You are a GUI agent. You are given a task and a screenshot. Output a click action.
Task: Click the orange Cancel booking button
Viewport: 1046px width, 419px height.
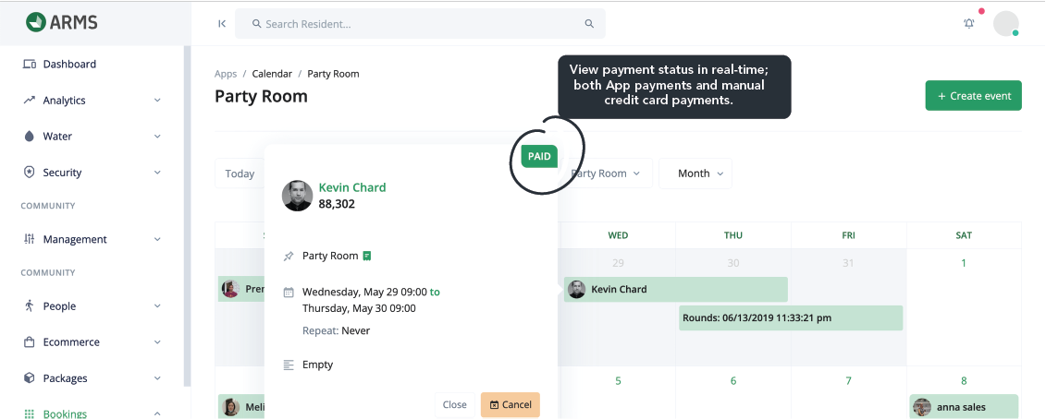pyautogui.click(x=511, y=404)
